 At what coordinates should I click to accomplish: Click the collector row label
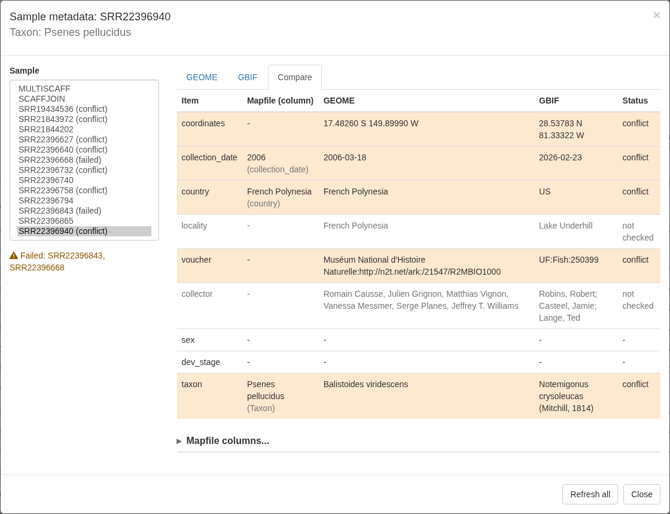[x=197, y=294]
